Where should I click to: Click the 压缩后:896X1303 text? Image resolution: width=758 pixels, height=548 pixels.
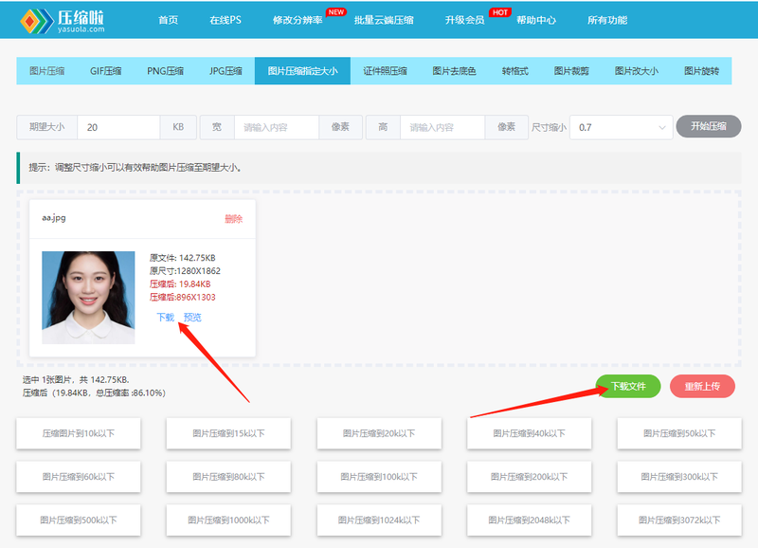[182, 297]
